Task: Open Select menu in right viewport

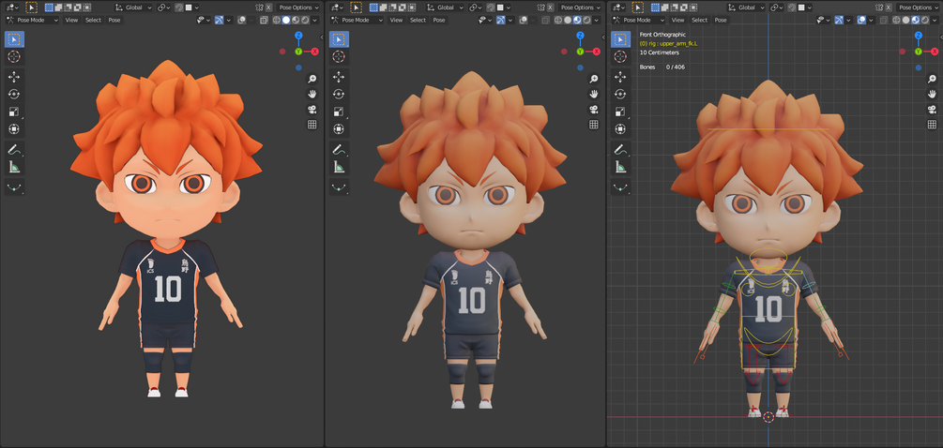Action: tap(699, 20)
